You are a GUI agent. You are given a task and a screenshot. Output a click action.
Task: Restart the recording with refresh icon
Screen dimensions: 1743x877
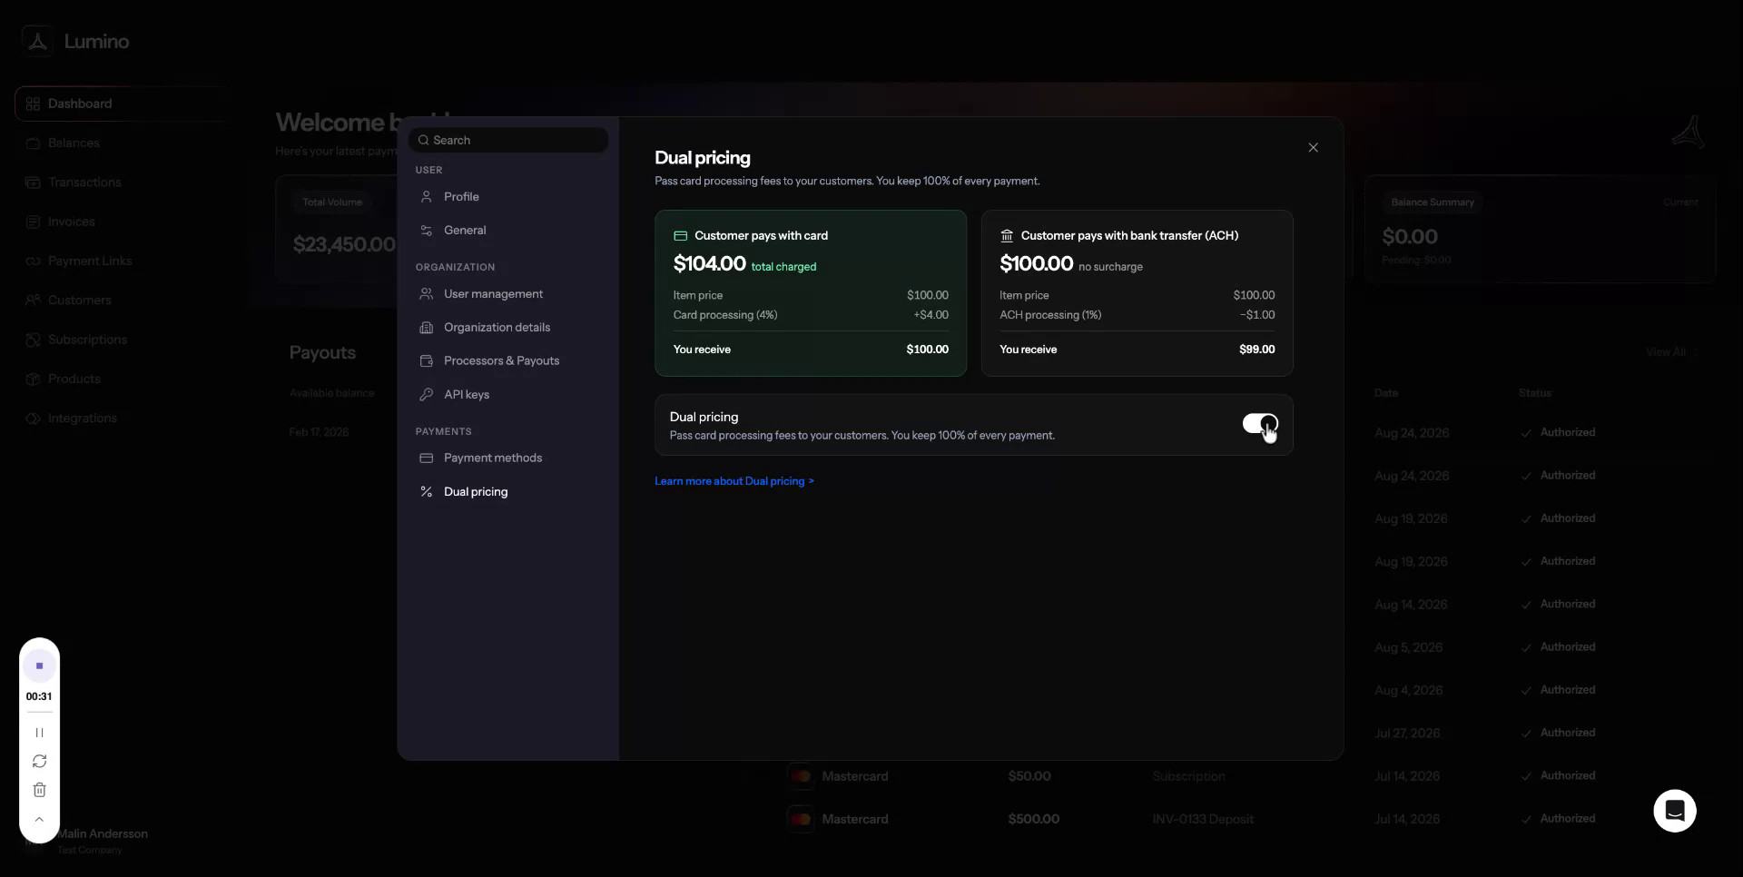(39, 762)
